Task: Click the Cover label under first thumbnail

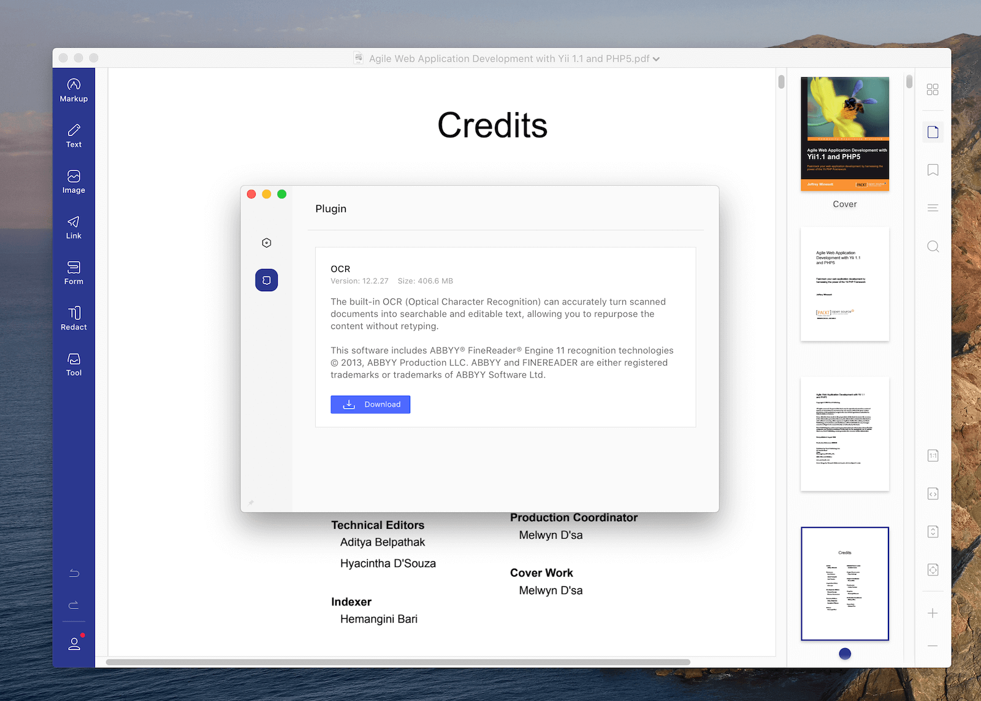Action: tap(845, 204)
